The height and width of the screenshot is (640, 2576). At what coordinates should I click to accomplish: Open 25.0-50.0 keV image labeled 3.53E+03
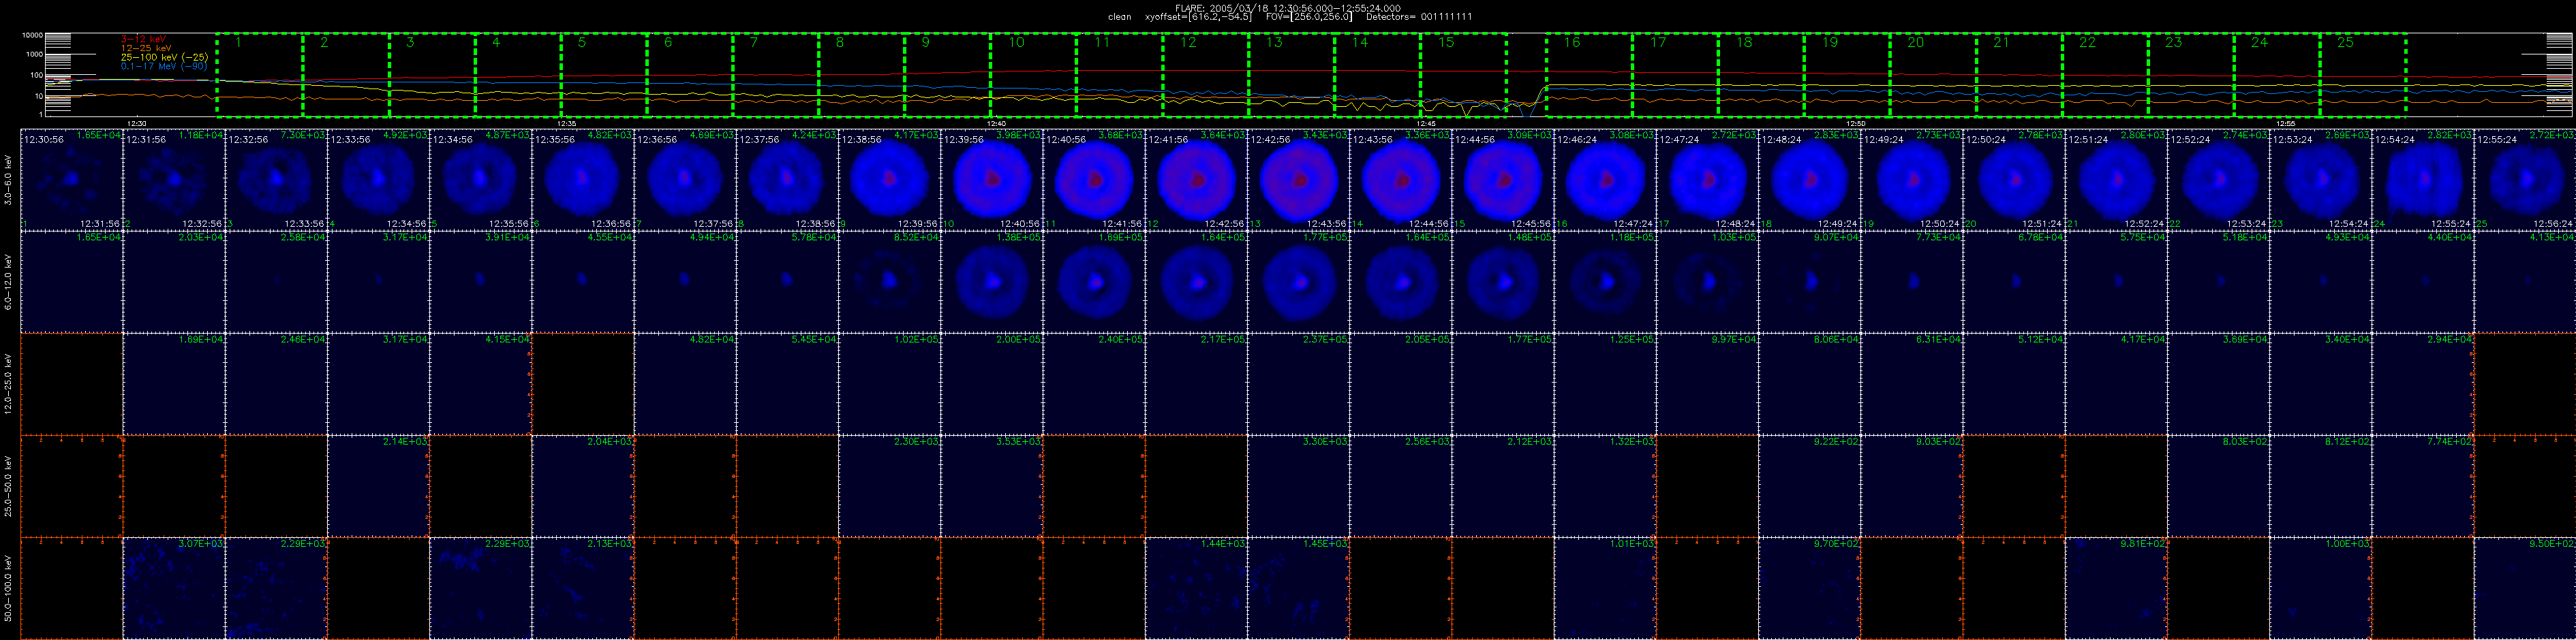991,486
